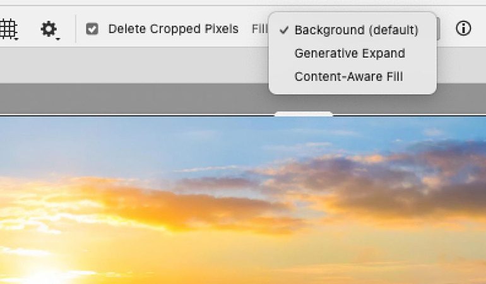The width and height of the screenshot is (486, 284).
Task: Click the Delete Cropped Pixels label
Action: coord(174,29)
